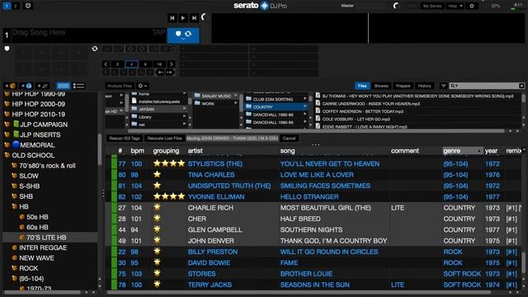Viewport: 528px width, 297px height.
Task: Add a new smart crate
Action: [x=26, y=86]
